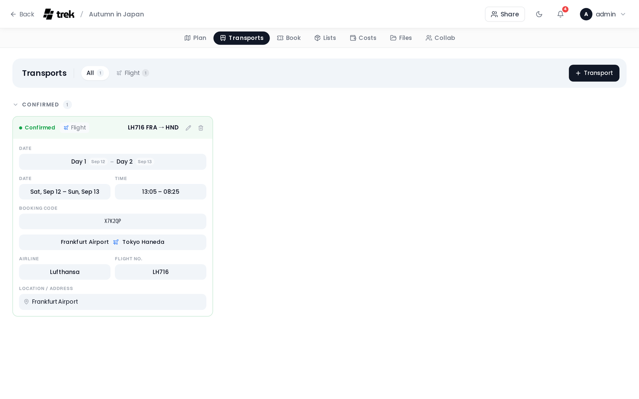Open the admin account dropdown chevron
Screen dimensions: 639x399
(623, 14)
